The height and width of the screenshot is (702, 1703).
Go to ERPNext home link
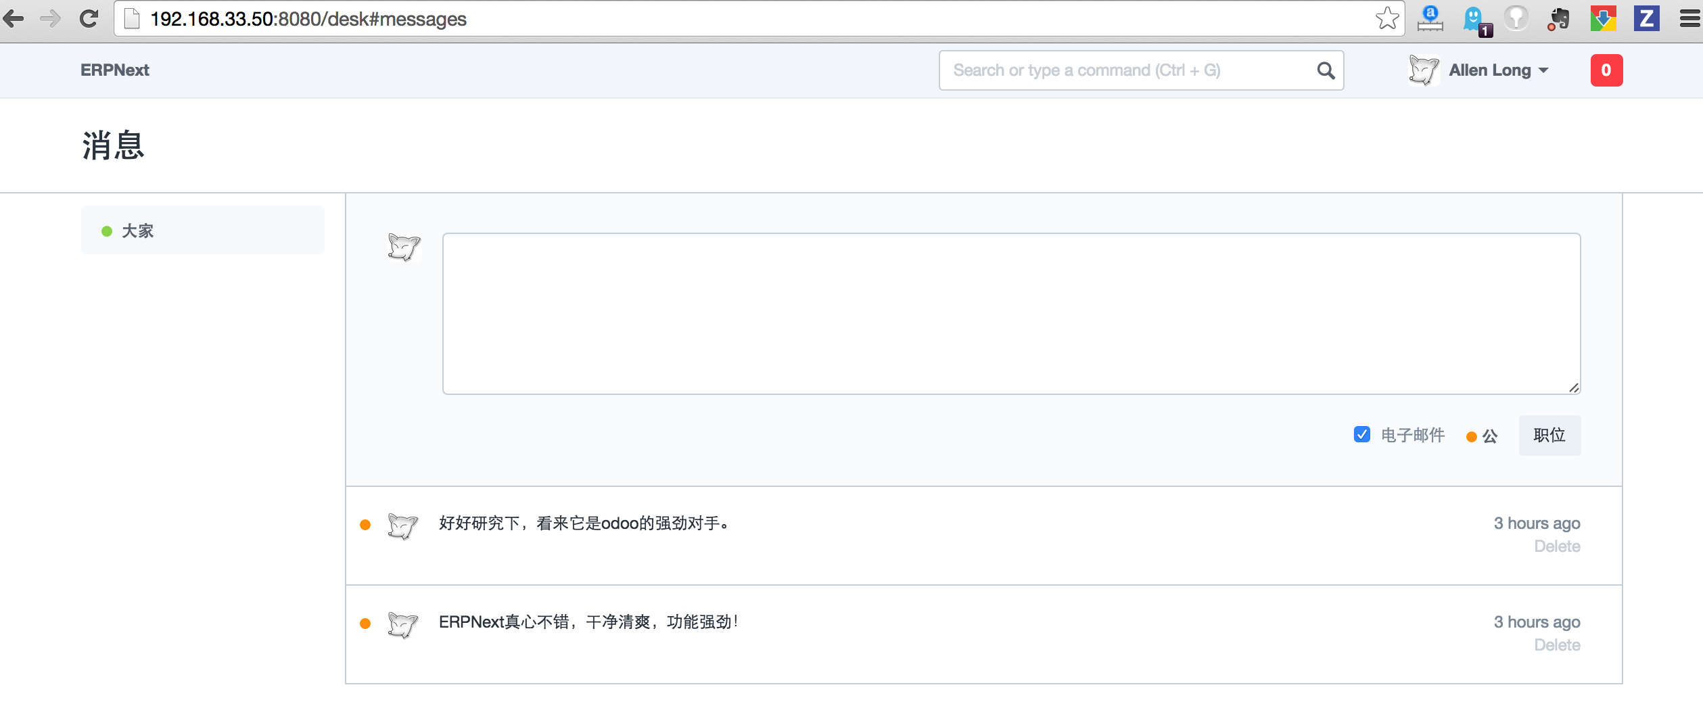(x=114, y=70)
